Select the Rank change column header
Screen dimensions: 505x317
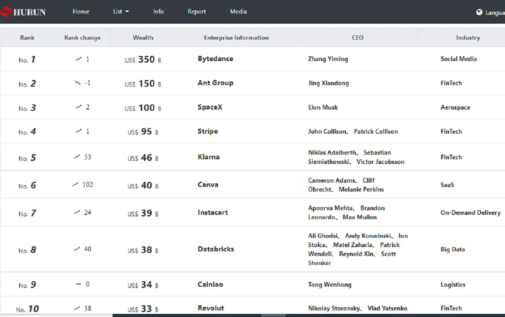[x=82, y=38]
